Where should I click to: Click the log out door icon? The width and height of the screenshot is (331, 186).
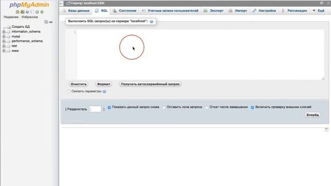[x=22, y=12]
